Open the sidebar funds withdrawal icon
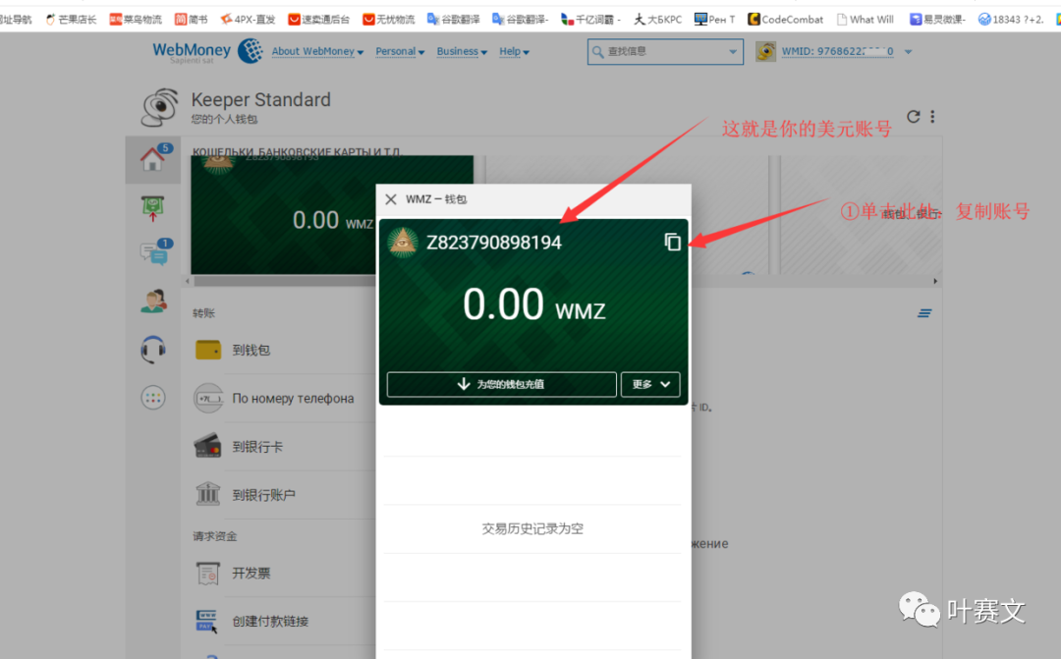This screenshot has width=1061, height=659. (x=152, y=207)
